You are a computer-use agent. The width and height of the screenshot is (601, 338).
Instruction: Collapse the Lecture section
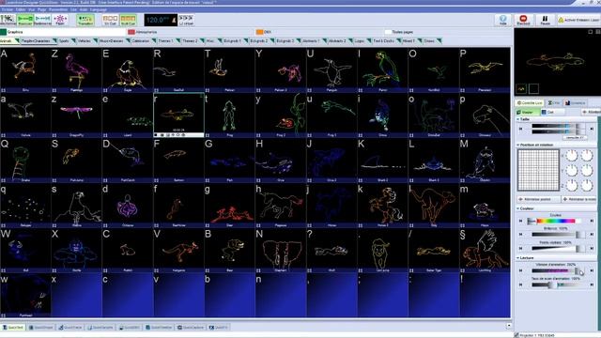518,258
